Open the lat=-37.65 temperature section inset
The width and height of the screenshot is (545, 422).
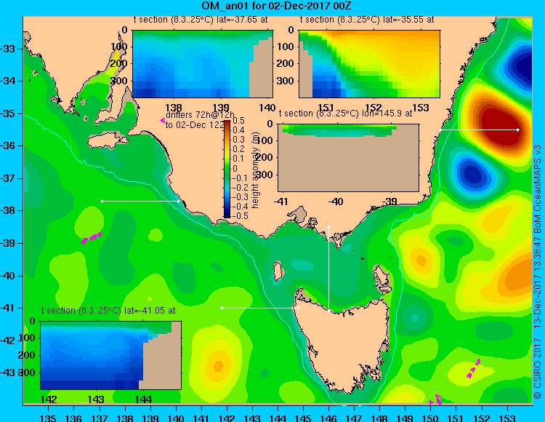click(203, 64)
